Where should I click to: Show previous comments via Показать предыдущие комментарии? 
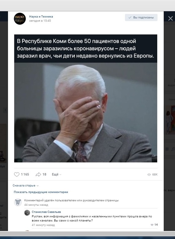pyautogui.click(x=41, y=192)
